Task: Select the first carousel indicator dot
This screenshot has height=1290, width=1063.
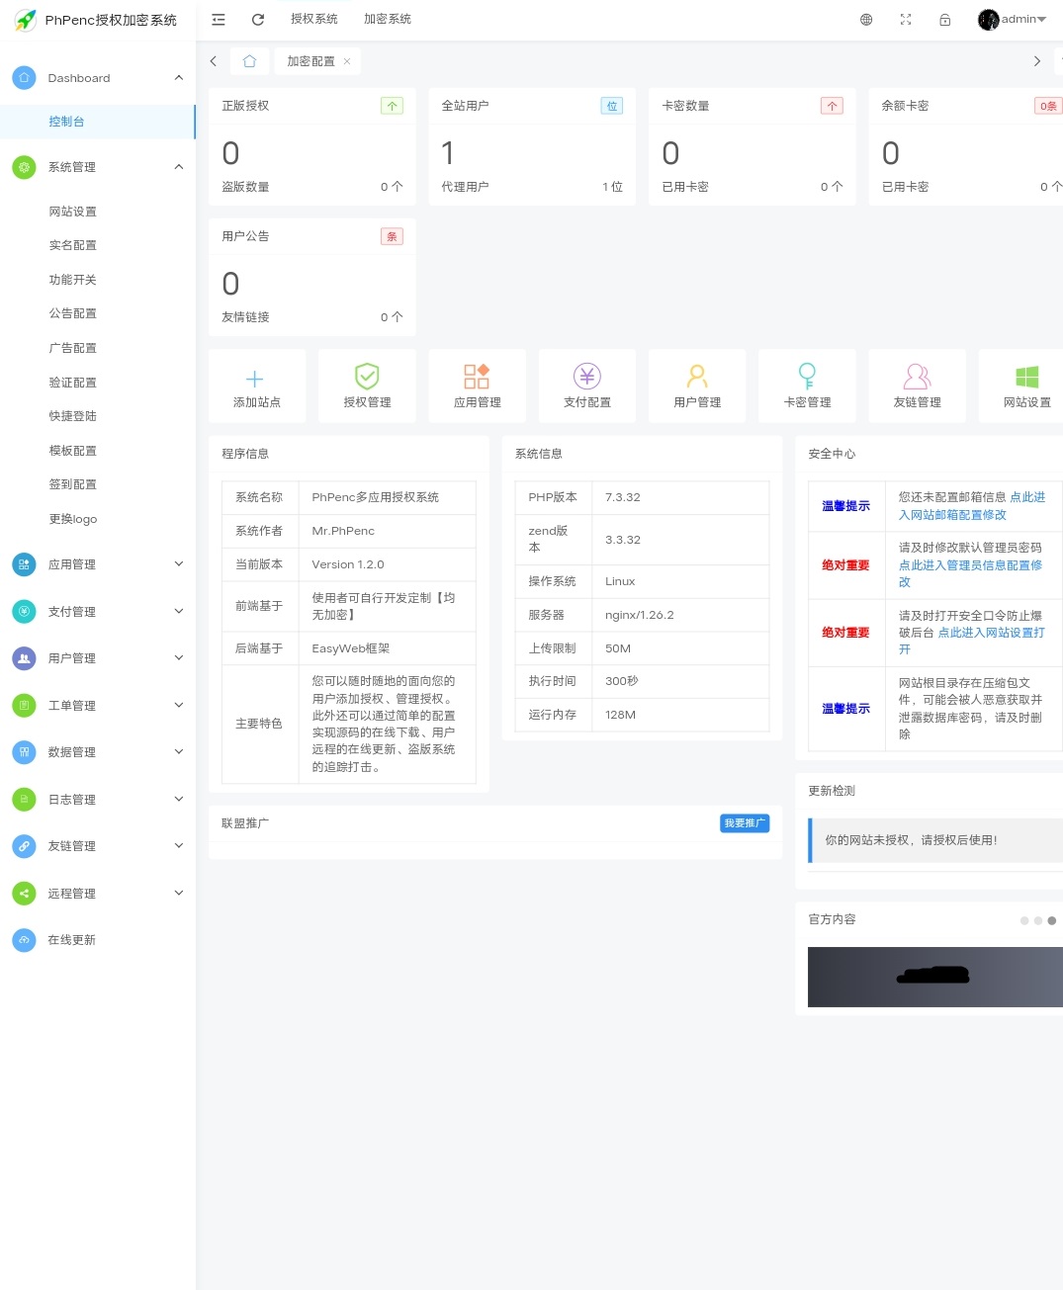Action: click(x=1024, y=920)
